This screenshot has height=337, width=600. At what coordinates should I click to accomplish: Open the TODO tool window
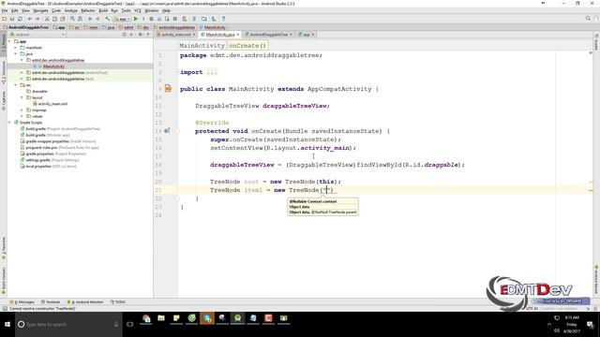point(118,301)
